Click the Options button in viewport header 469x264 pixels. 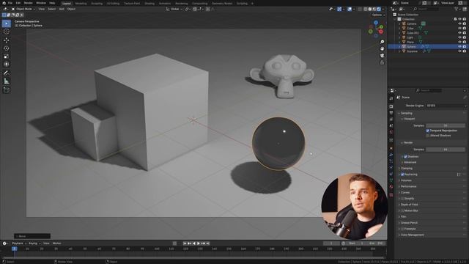tap(377, 15)
